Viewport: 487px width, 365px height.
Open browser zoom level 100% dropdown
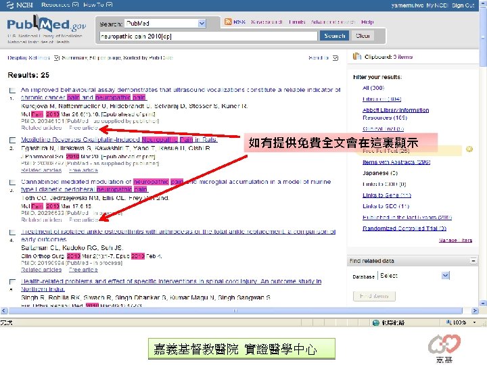coord(474,322)
